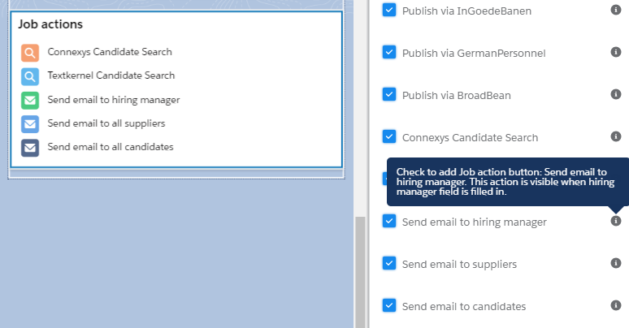
Task: Open Connexys Candidate Search job action
Action: [110, 52]
